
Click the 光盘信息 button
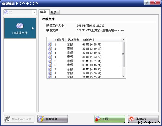52,119
